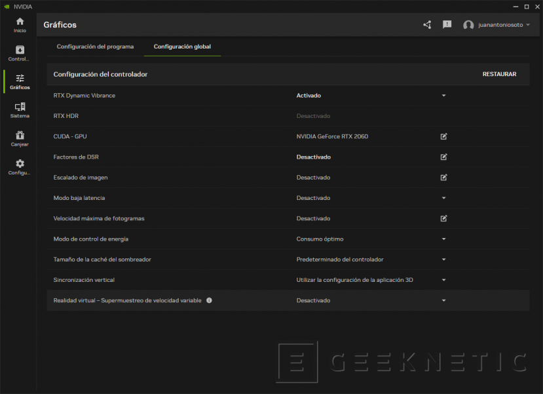543x394 pixels.
Task: Click the Consumo óptimo value
Action: (320, 239)
